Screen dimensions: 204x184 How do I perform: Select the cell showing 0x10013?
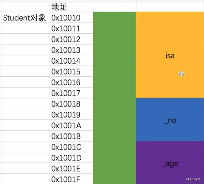pos(71,50)
